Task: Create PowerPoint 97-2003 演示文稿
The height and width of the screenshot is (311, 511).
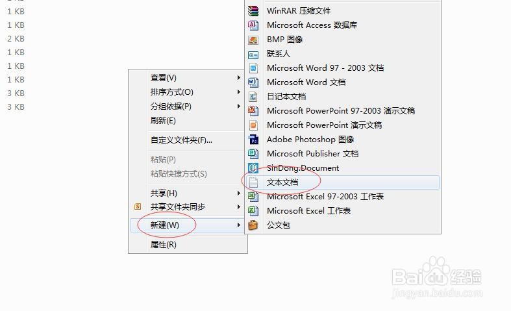Action: pos(343,111)
